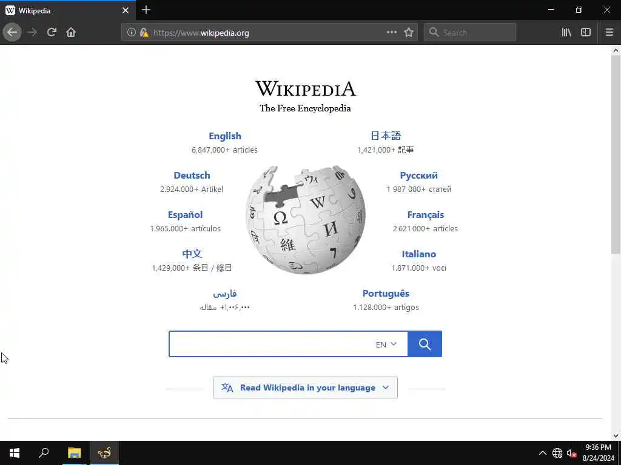Restore down the browser window
This screenshot has height=465, width=621.
coord(579,10)
